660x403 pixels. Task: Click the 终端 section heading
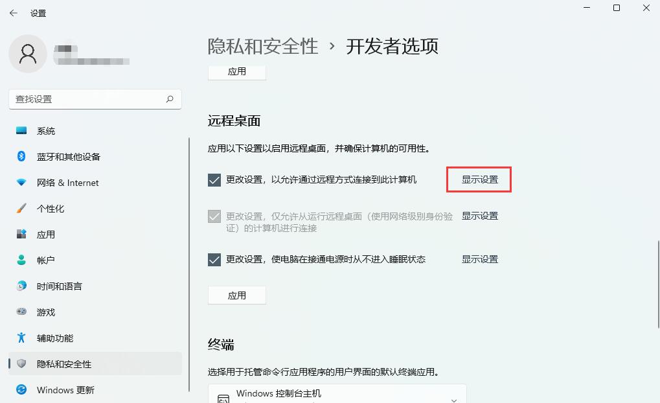pyautogui.click(x=221, y=345)
